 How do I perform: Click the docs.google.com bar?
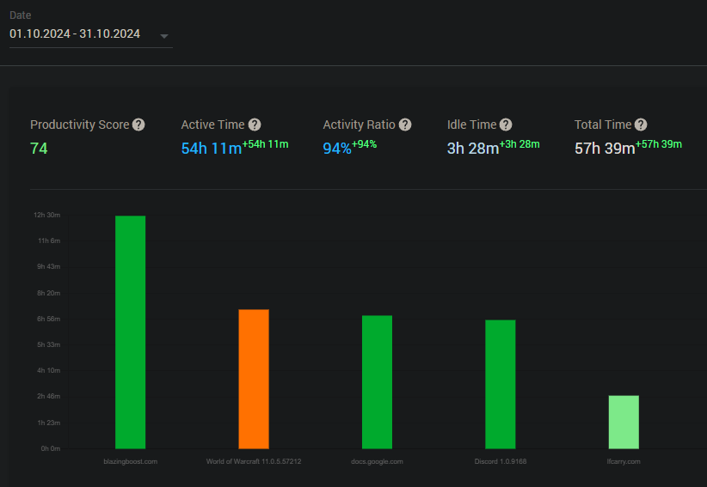(377, 382)
